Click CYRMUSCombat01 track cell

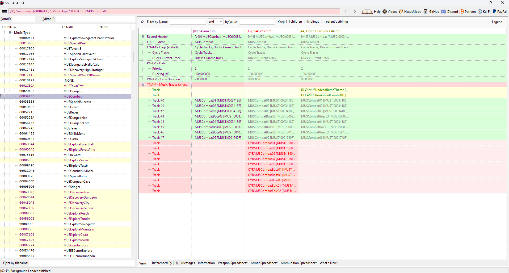click(x=271, y=143)
